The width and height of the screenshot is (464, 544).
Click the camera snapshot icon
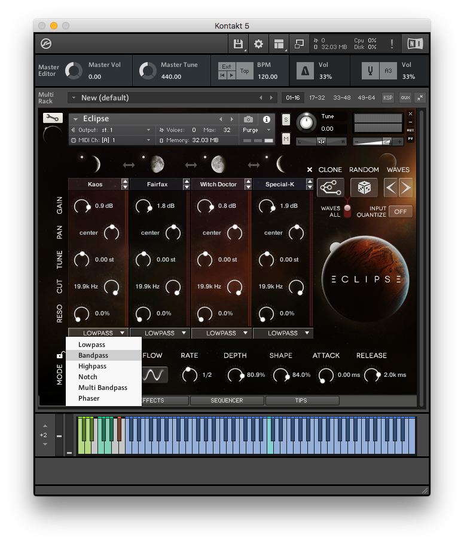click(248, 119)
